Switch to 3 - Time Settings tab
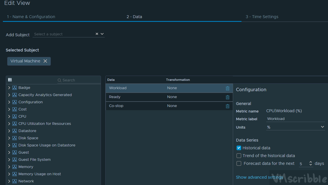The width and height of the screenshot is (328, 185). point(262,17)
